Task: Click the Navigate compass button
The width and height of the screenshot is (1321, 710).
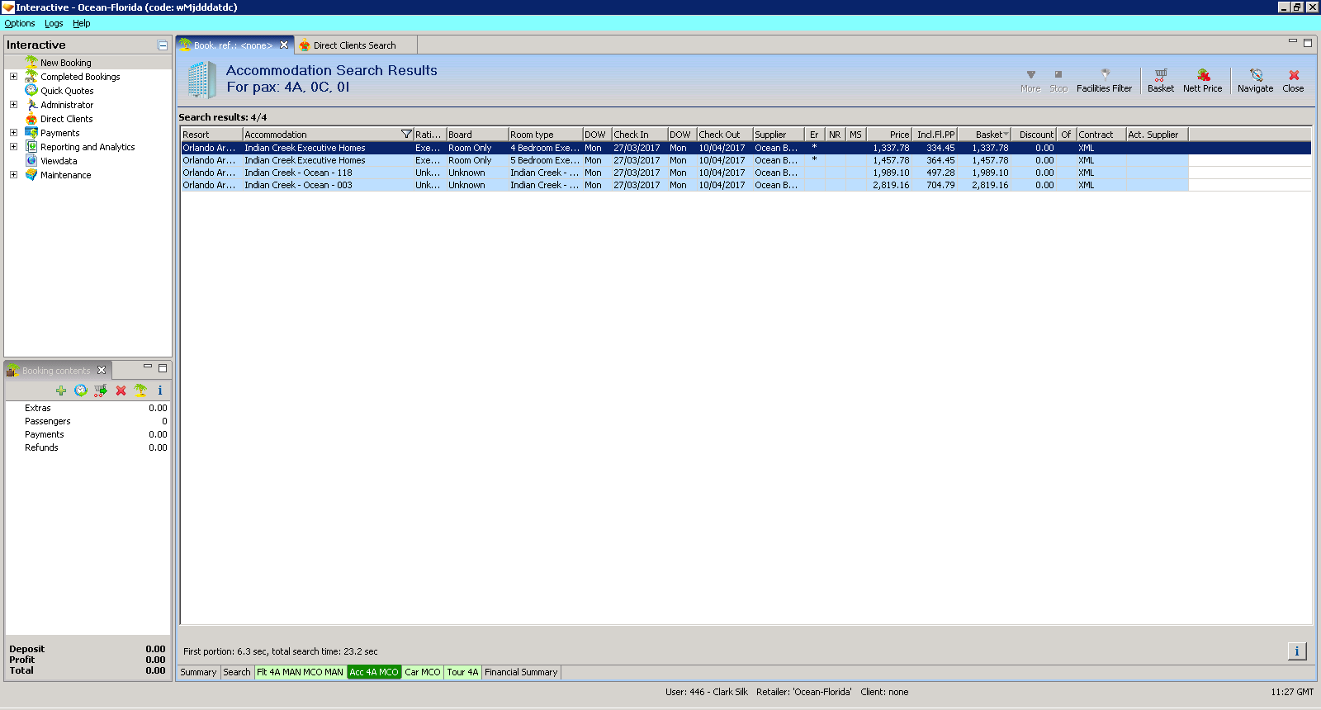Action: tap(1256, 80)
